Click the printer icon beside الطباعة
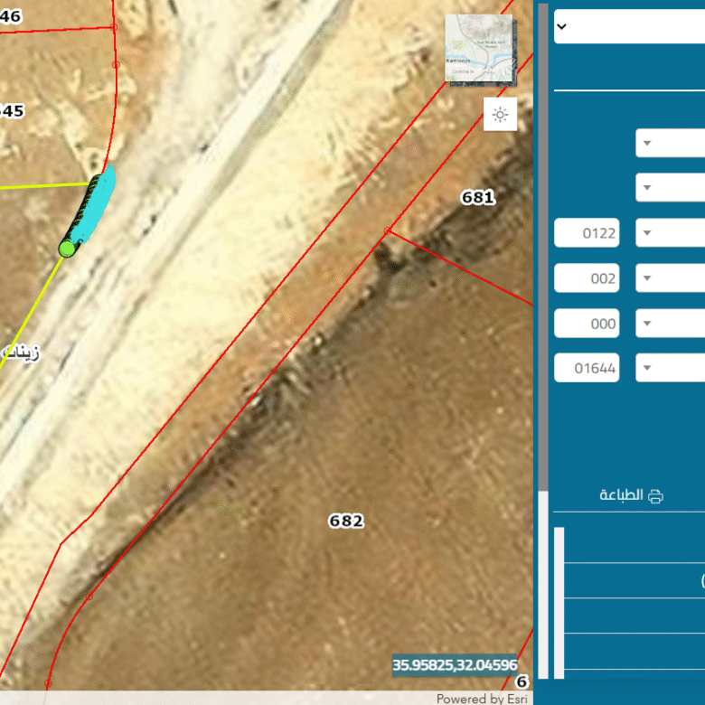705x705 pixels. 655,495
